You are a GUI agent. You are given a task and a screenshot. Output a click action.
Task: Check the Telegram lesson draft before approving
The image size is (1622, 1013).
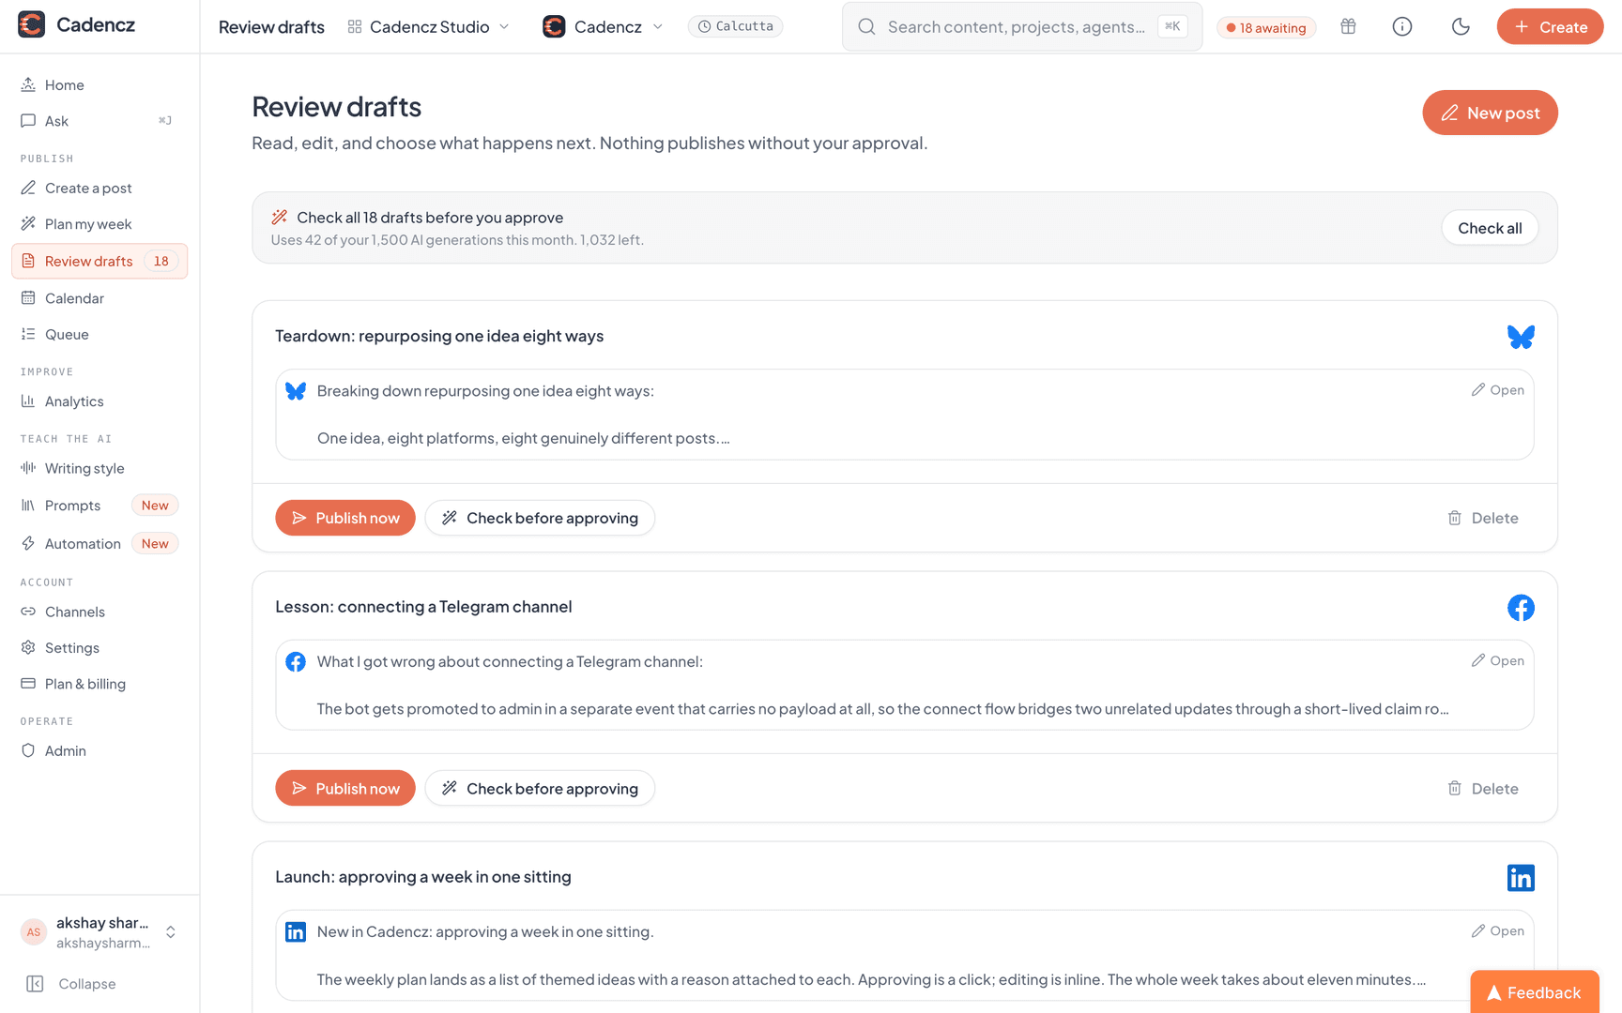[540, 789]
